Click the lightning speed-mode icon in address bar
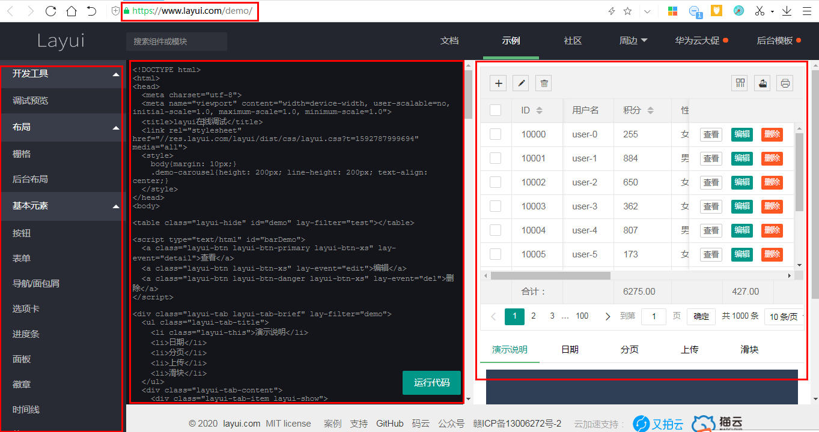The image size is (819, 432). pos(612,11)
